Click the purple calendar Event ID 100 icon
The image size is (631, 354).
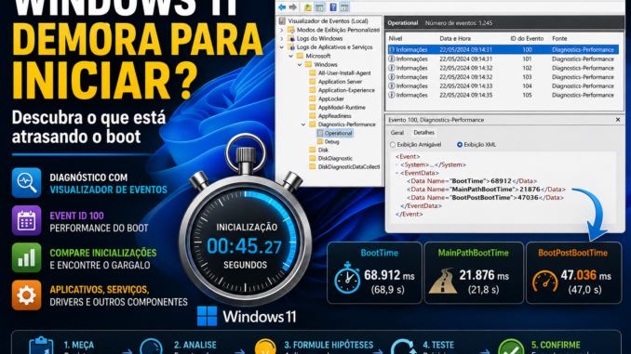(x=27, y=220)
